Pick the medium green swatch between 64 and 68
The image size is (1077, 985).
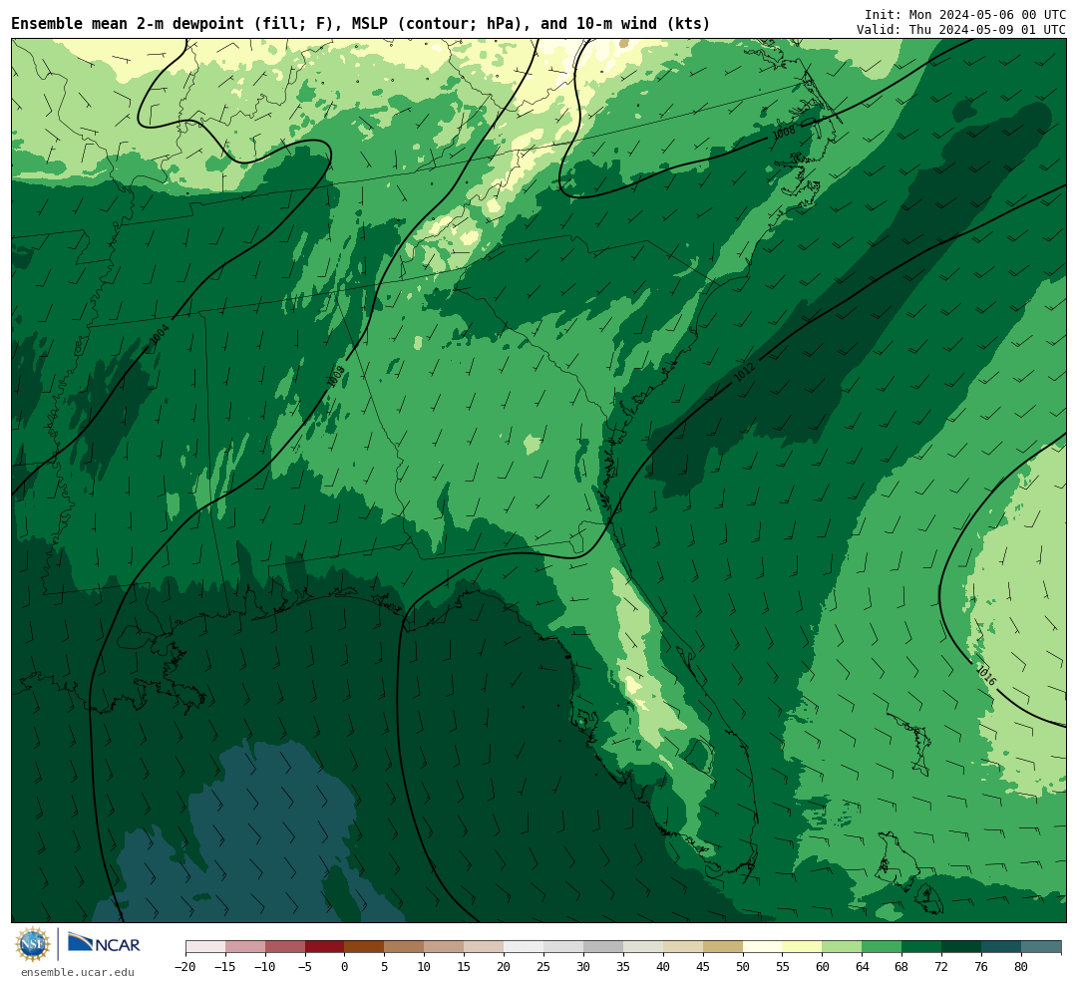click(883, 947)
